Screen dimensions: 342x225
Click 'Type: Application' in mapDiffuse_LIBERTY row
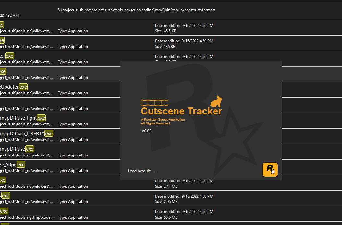tap(73, 140)
